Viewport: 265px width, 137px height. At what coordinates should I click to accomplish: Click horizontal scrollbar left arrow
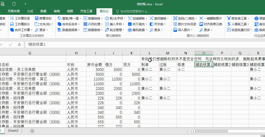(193, 131)
